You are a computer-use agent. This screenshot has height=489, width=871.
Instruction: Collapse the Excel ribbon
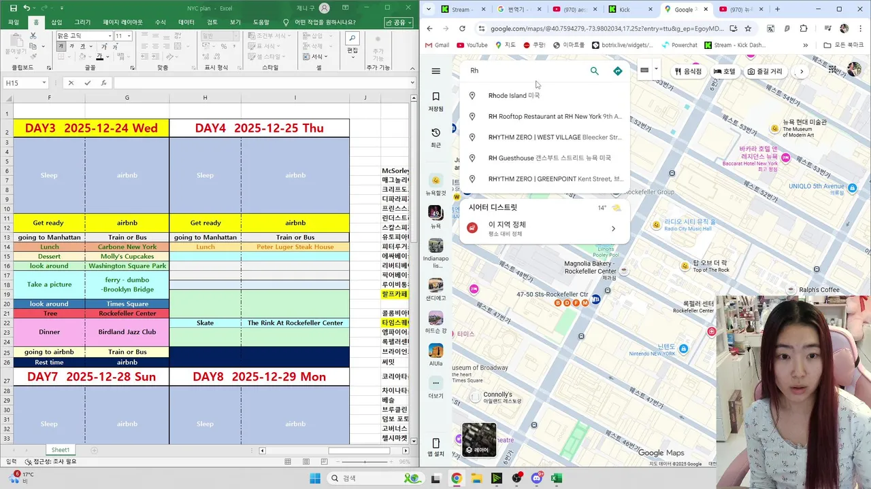click(x=412, y=68)
